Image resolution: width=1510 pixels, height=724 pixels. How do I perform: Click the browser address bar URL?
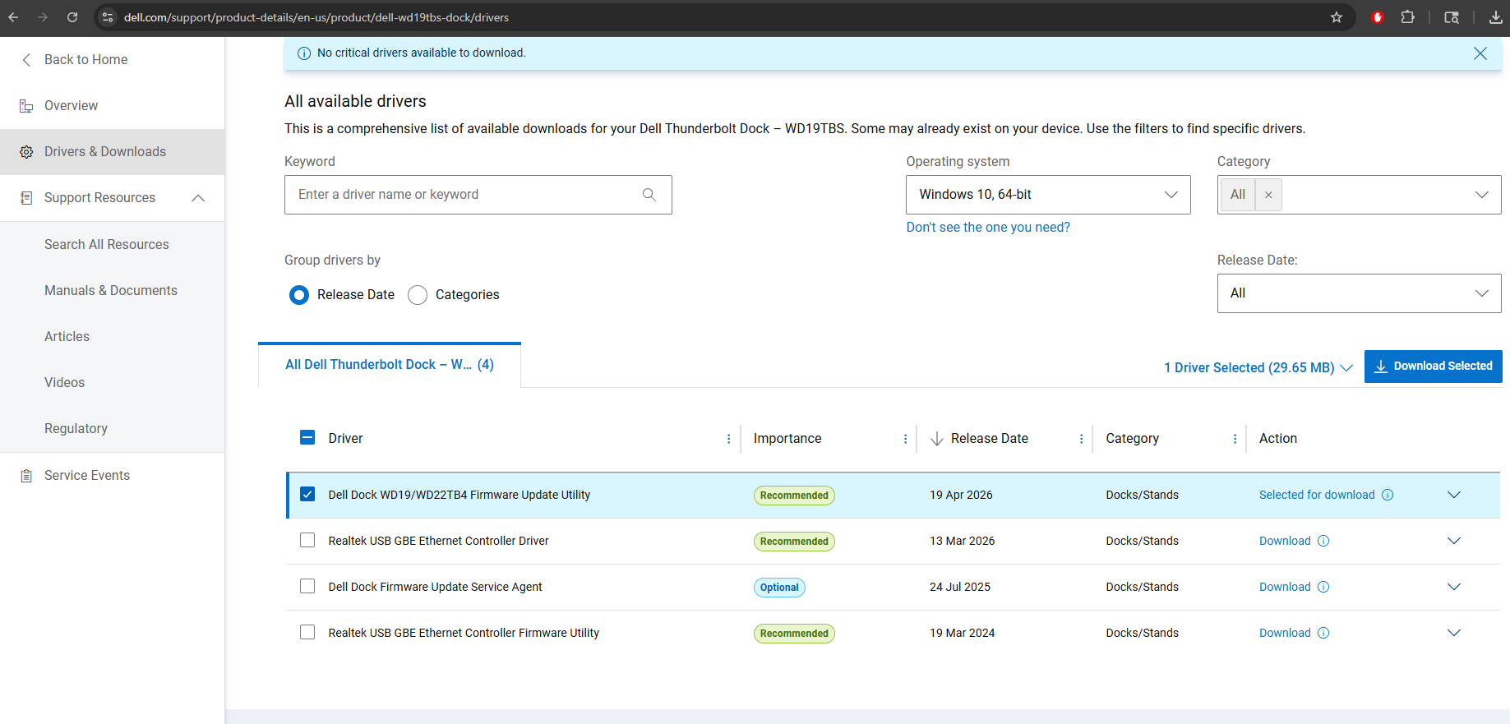coord(316,17)
